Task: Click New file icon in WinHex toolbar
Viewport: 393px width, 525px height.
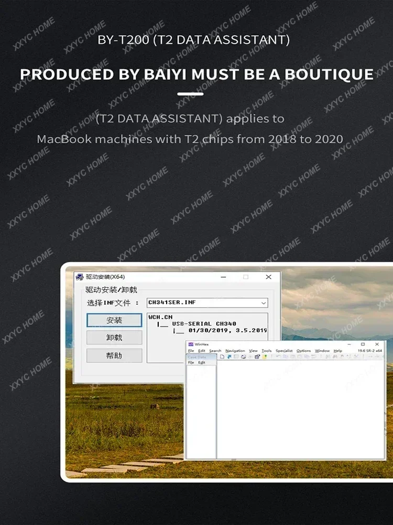Action: point(222,356)
